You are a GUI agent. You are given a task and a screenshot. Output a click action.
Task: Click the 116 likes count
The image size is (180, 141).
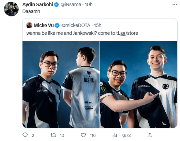[x=93, y=135]
